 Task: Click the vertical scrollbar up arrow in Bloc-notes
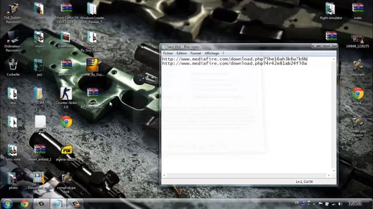click(x=334, y=59)
